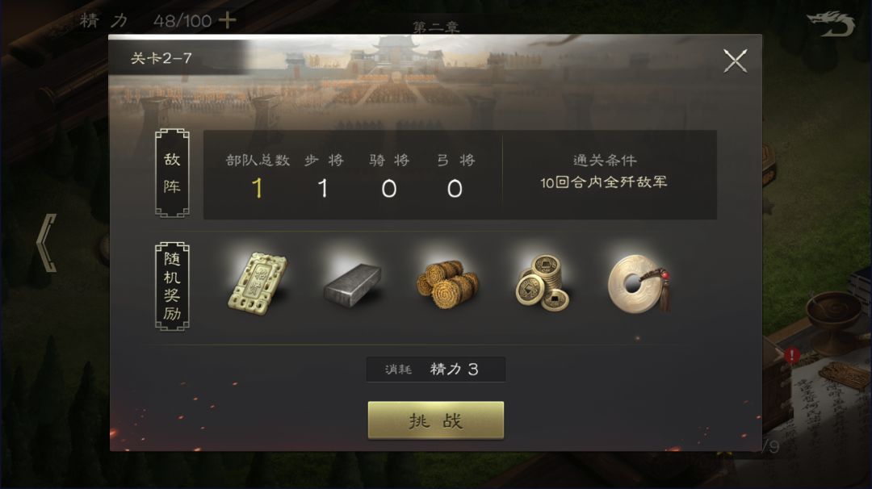Click the 部队总数 troop total count

[258, 188]
